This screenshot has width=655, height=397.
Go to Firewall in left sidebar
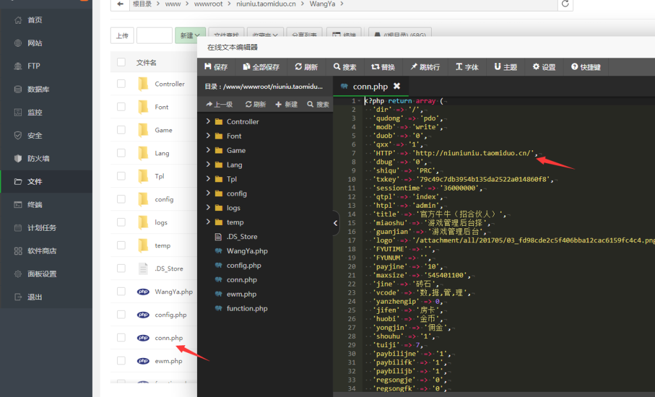(38, 159)
